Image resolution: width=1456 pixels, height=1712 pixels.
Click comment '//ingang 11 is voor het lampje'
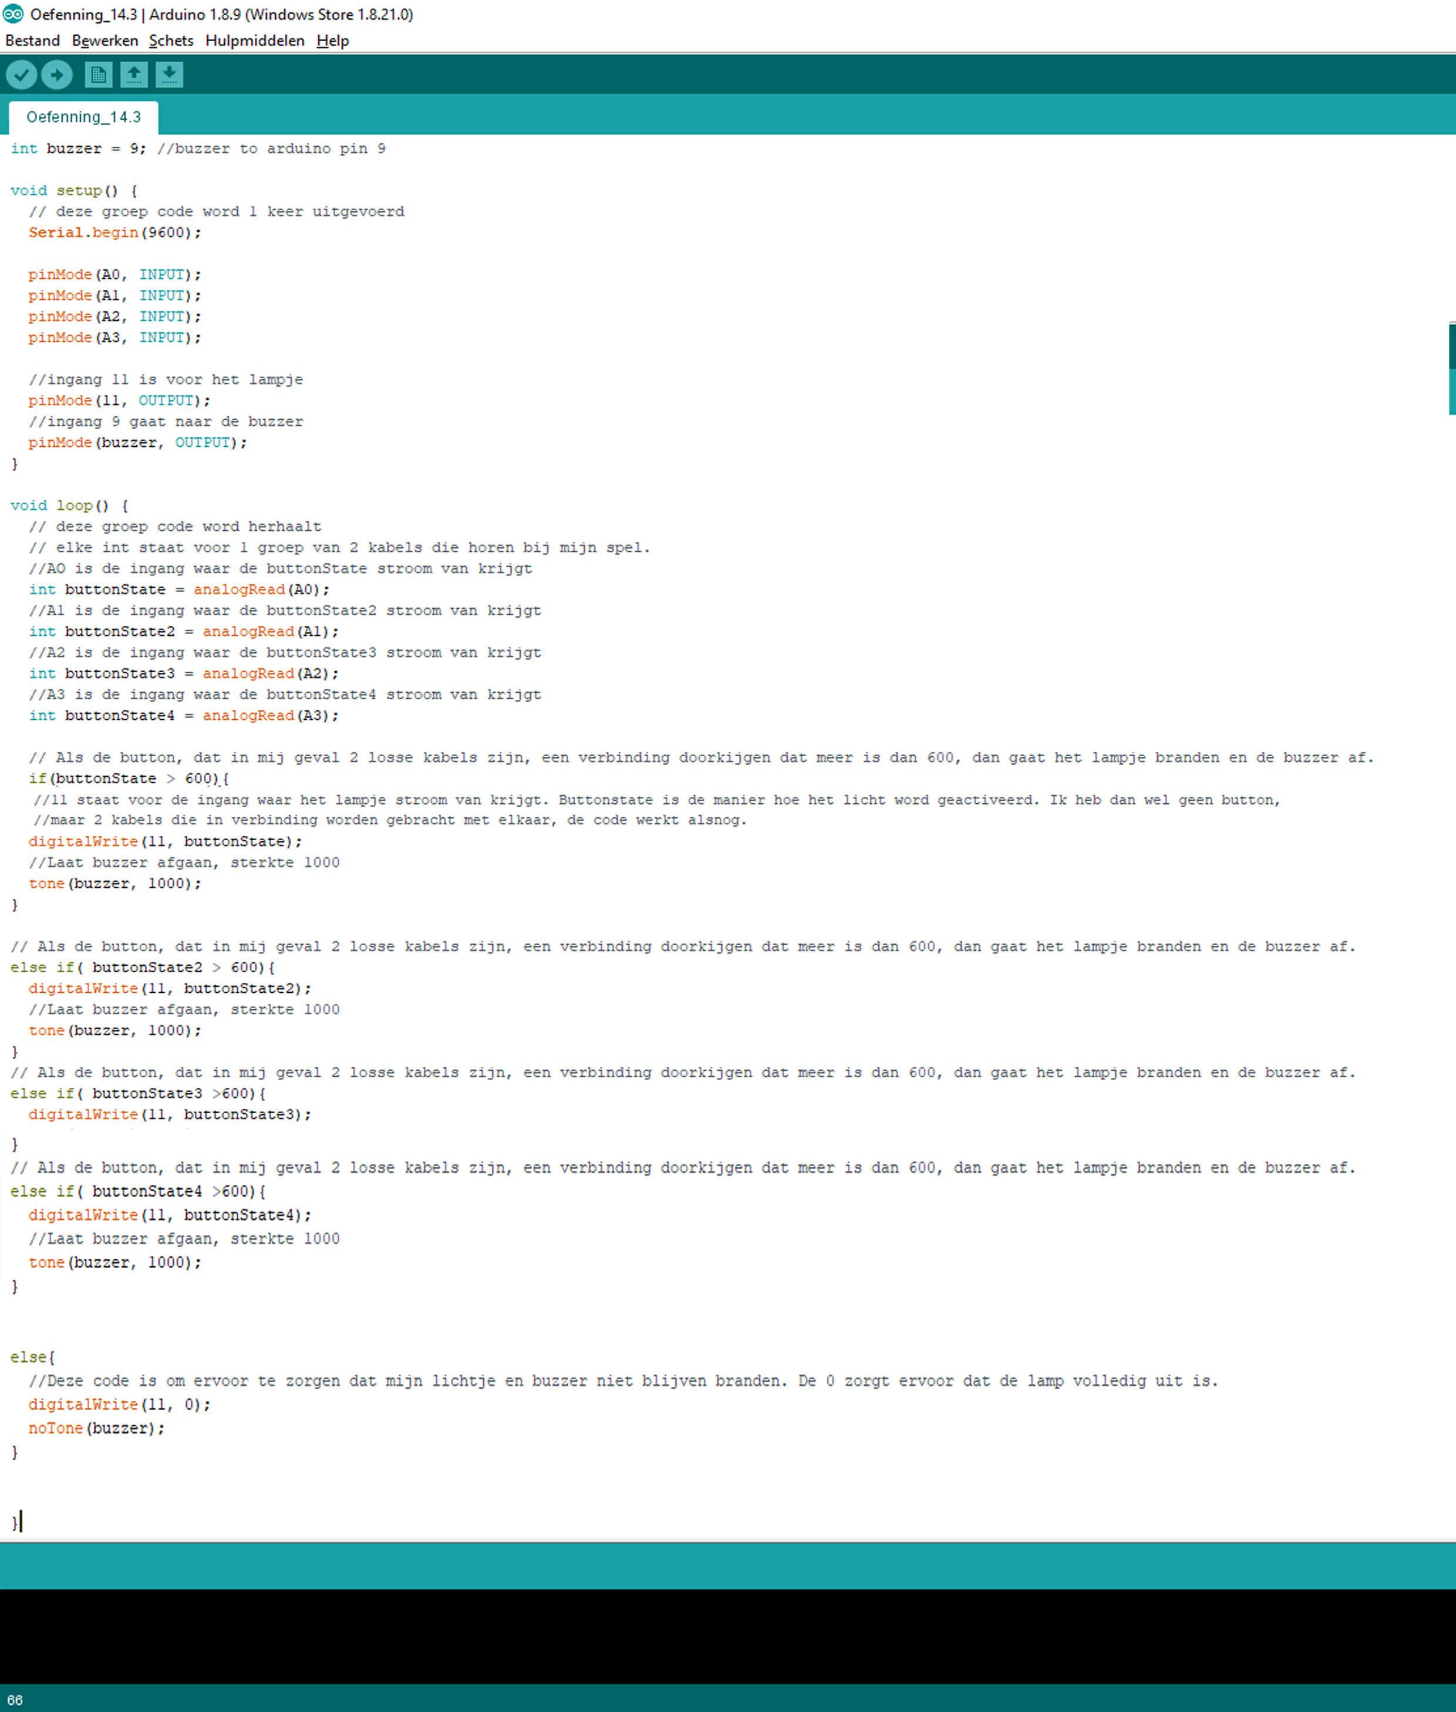pos(166,380)
